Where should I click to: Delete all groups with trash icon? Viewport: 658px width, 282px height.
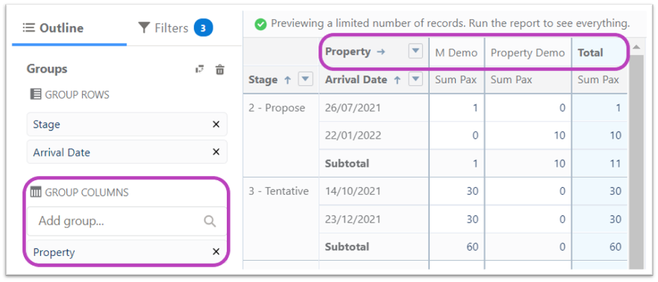pos(219,70)
